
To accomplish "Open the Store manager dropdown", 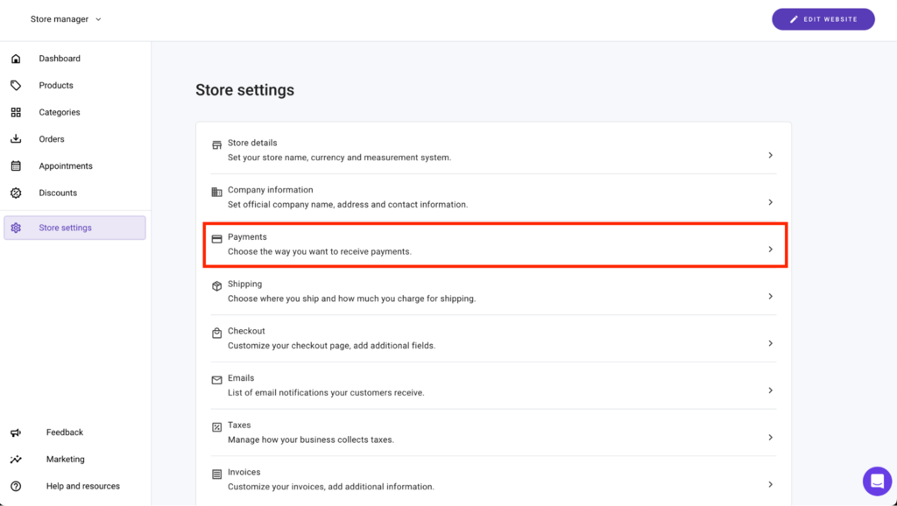I will 66,18.
